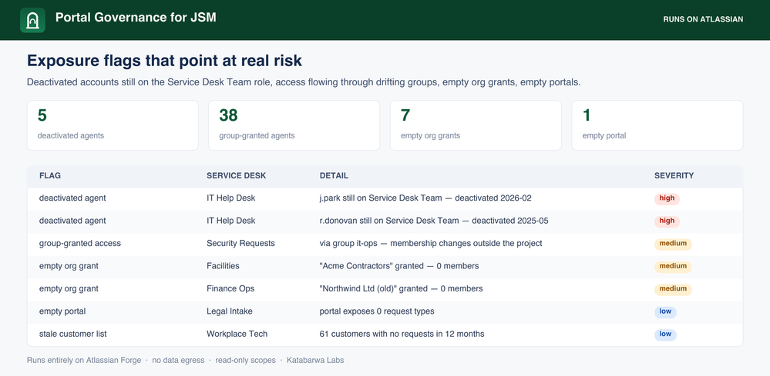Open the 5 deactivated agents card
The height and width of the screenshot is (376, 770).
[113, 125]
